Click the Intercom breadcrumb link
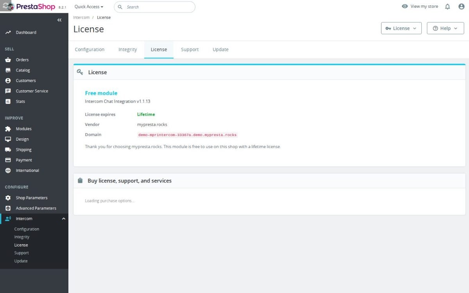Screen dimensions: 469x293 pyautogui.click(x=81, y=18)
